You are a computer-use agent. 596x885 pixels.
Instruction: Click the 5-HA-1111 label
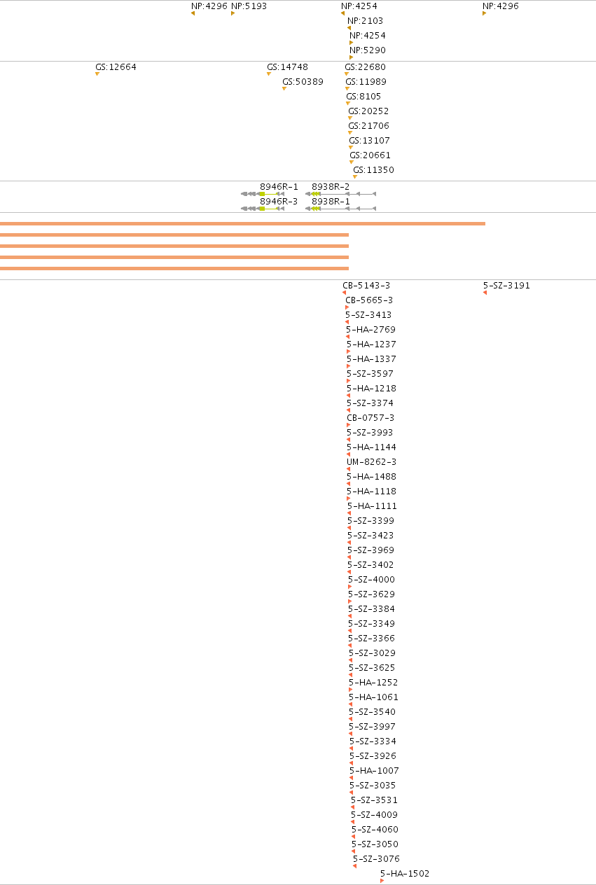pos(372,506)
